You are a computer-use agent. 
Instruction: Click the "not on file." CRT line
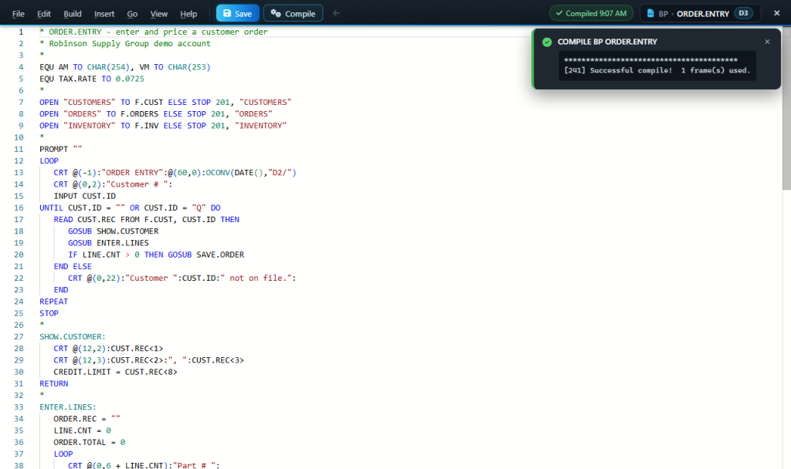[182, 278]
